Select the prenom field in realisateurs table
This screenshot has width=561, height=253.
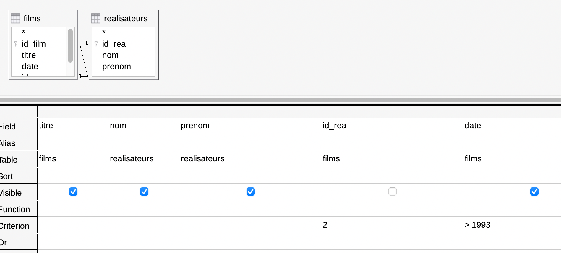(x=116, y=67)
